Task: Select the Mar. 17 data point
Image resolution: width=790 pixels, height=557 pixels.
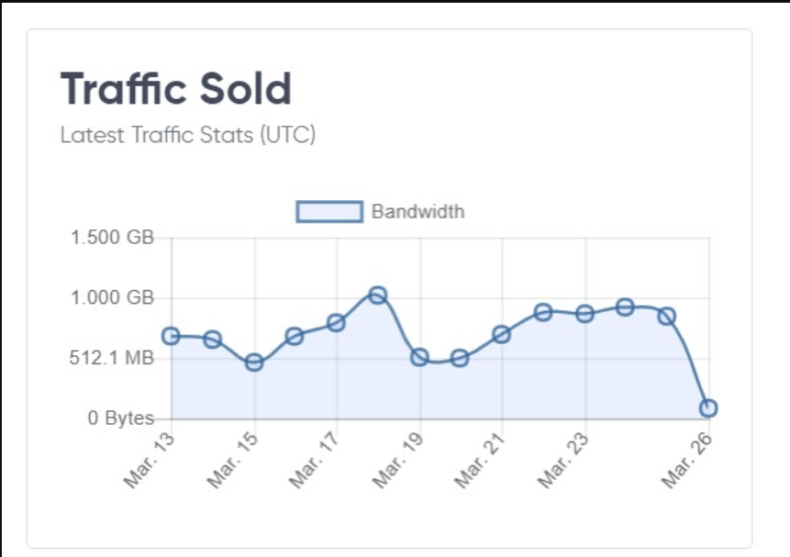Action: point(336,323)
